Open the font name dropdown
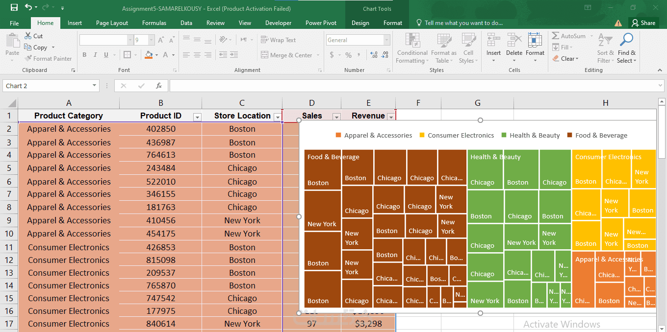The width and height of the screenshot is (667, 332). pyautogui.click(x=130, y=40)
